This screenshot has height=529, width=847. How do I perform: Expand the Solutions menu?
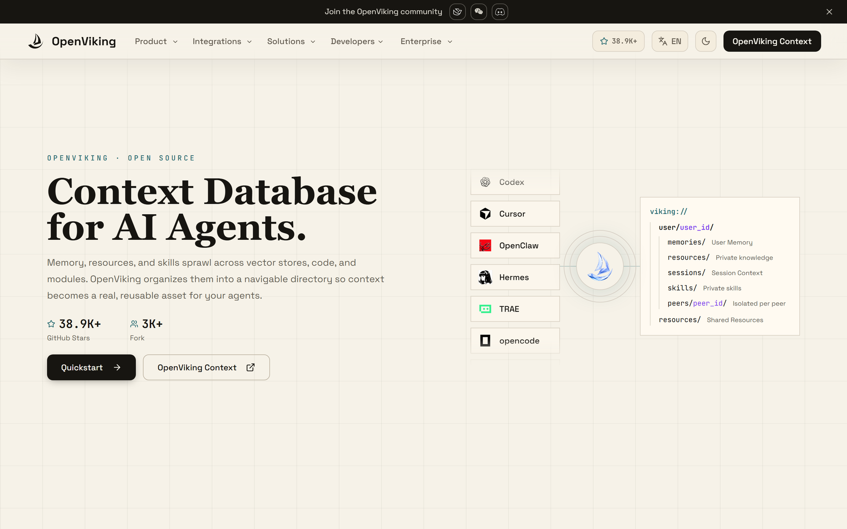pos(291,41)
